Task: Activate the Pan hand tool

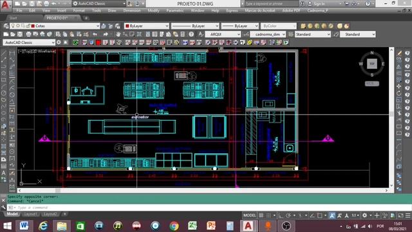Action: (x=118, y=34)
